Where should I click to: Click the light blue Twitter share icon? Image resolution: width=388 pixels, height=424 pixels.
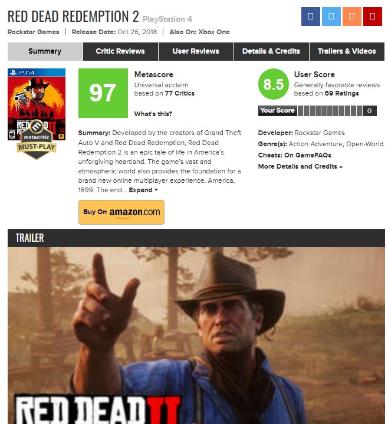[x=331, y=17]
